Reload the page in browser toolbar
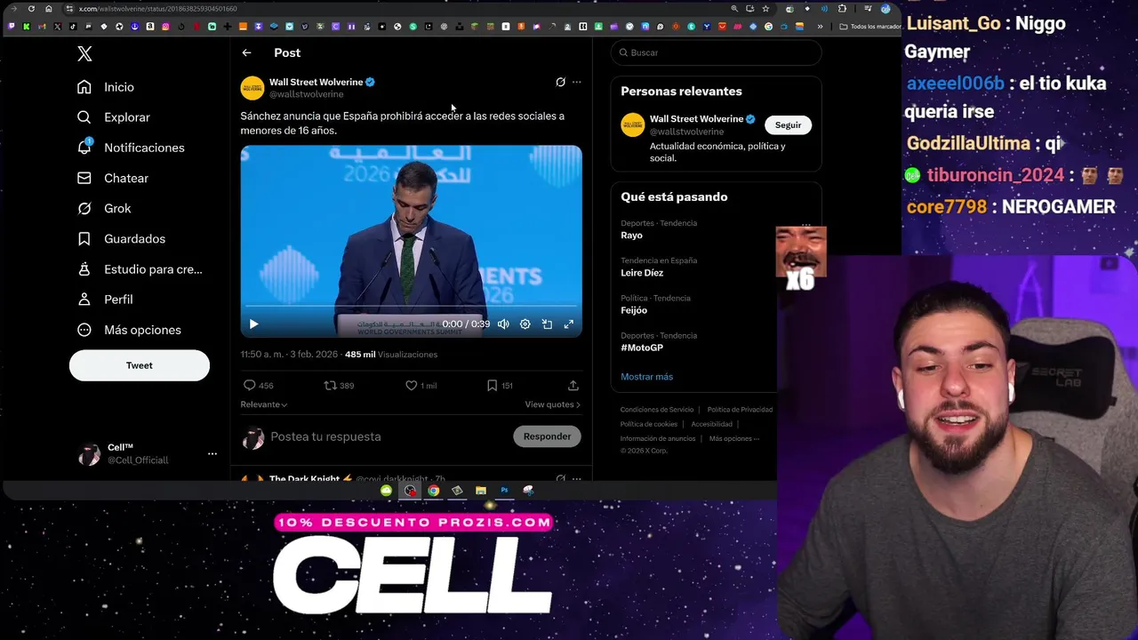Image resolution: width=1138 pixels, height=640 pixels. pyautogui.click(x=31, y=9)
